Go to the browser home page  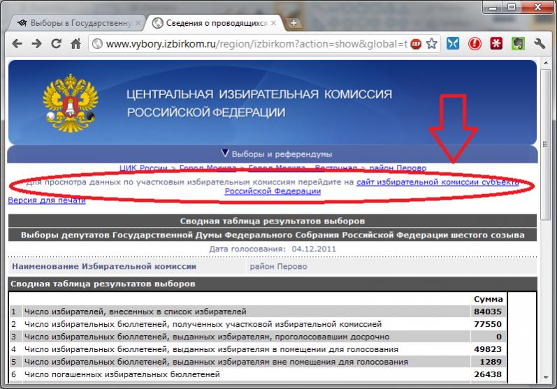[x=76, y=43]
